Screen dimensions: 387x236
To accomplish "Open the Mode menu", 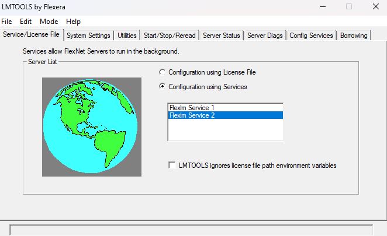I will click(x=49, y=21).
